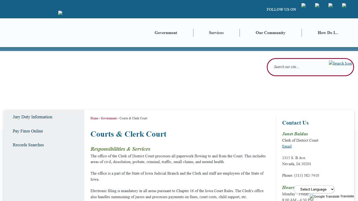Open the Records Searches page
Screen dimensions: 358x201
click(x=28, y=145)
